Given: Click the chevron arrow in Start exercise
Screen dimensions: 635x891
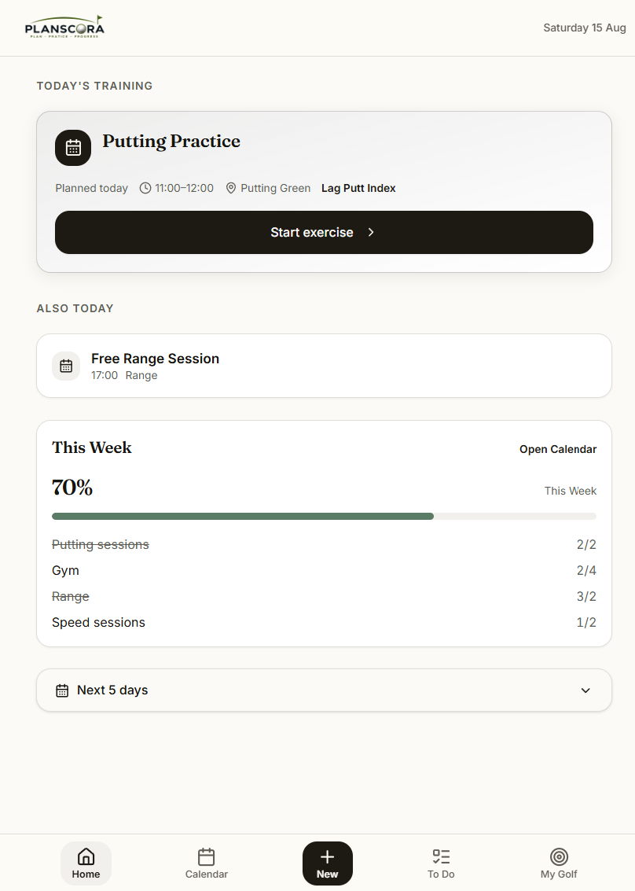Looking at the screenshot, I should point(371,233).
